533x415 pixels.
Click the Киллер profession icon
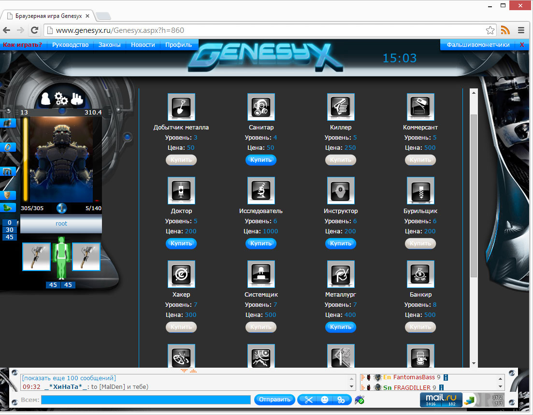(x=341, y=107)
